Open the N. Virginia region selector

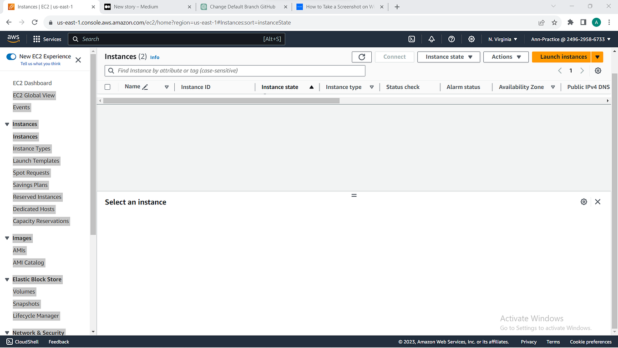(x=502, y=39)
